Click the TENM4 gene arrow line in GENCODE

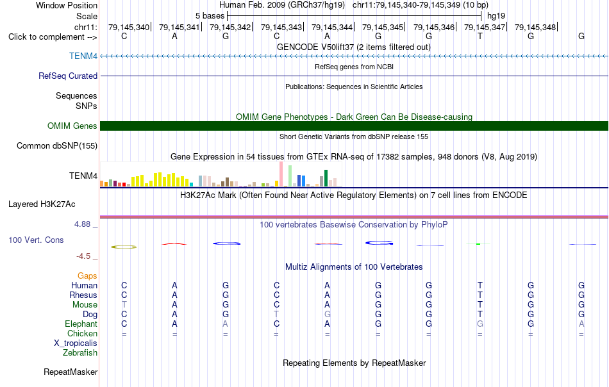coord(354,56)
